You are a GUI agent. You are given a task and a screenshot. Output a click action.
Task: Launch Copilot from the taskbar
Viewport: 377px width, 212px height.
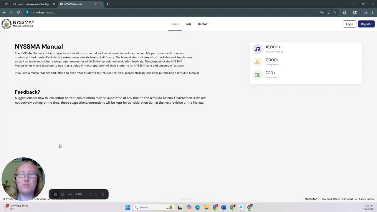[189, 207]
